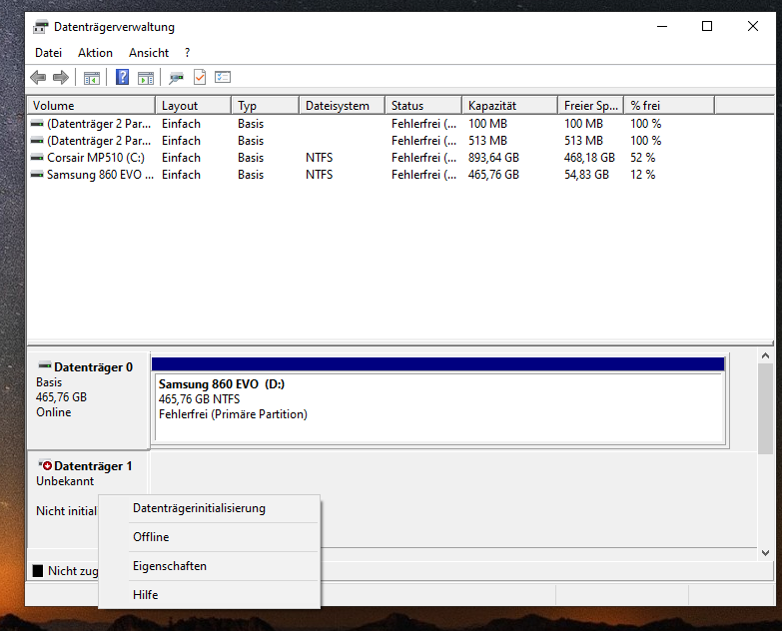Click the black Nicht zugeordnet legend square
782x631 pixels.
pos(38,571)
